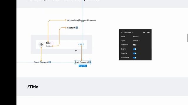Click the nested-instance arrow icon beside End
The image size is (188, 105).
pos(125,49)
